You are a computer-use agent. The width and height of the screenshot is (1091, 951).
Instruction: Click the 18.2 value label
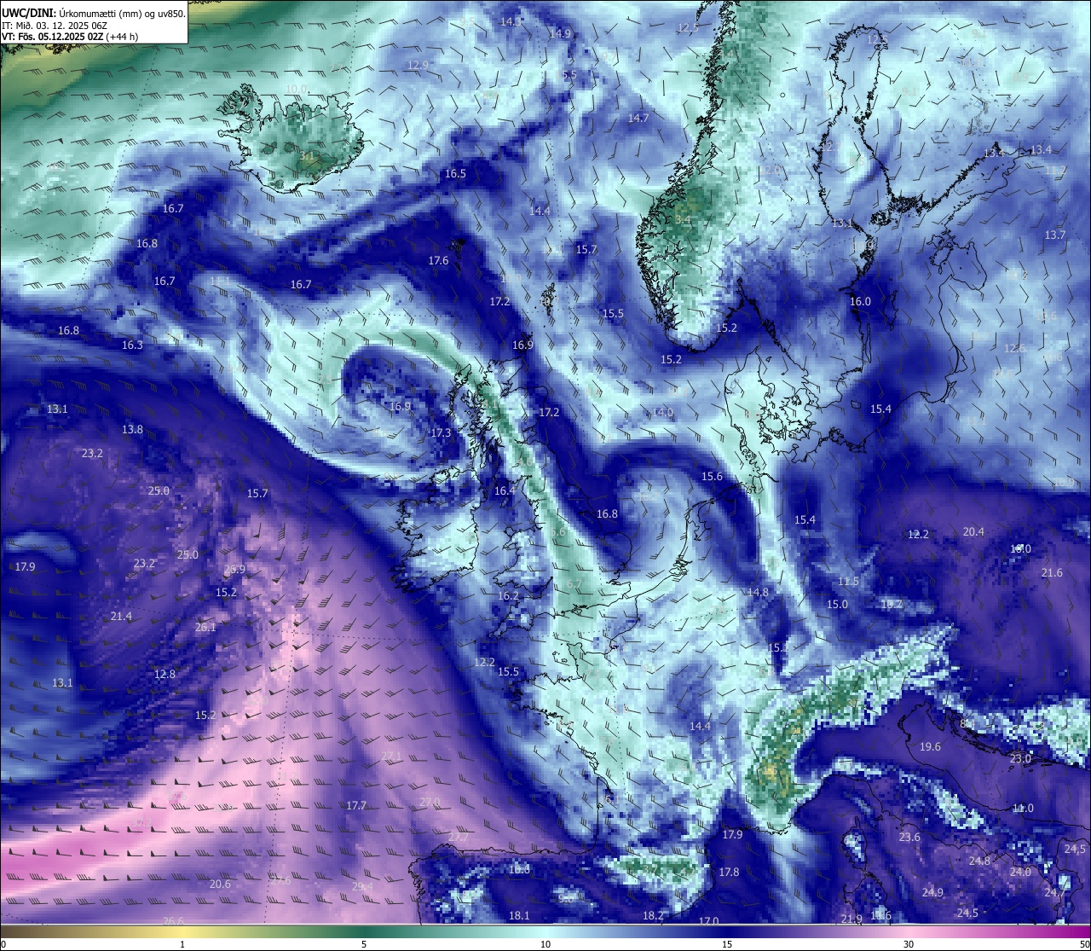653,915
